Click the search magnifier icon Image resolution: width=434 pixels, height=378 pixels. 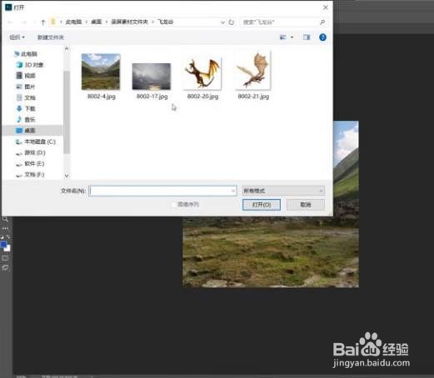tap(322, 22)
